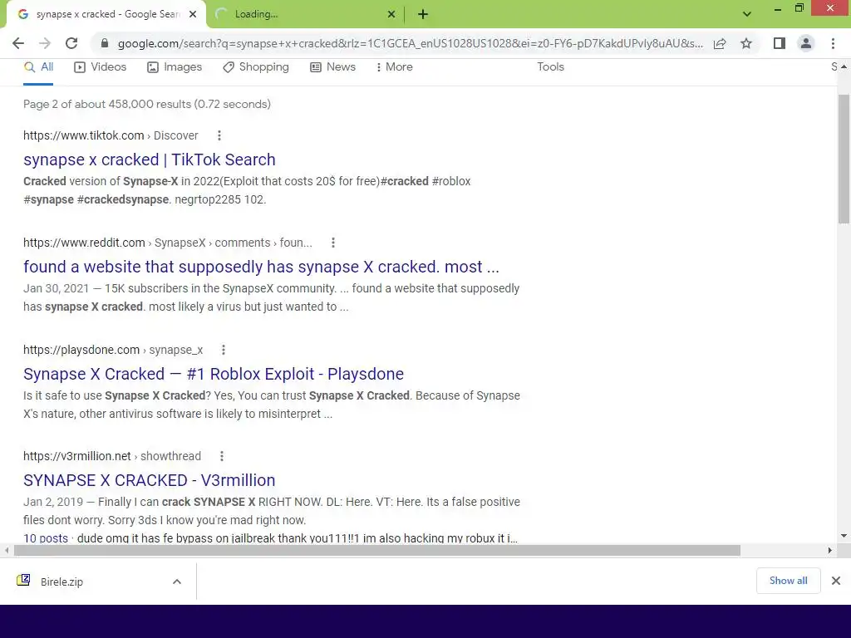
Task: Open the Chrome profile avatar
Action: point(806,43)
